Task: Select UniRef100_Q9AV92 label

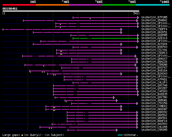Action: point(154,112)
